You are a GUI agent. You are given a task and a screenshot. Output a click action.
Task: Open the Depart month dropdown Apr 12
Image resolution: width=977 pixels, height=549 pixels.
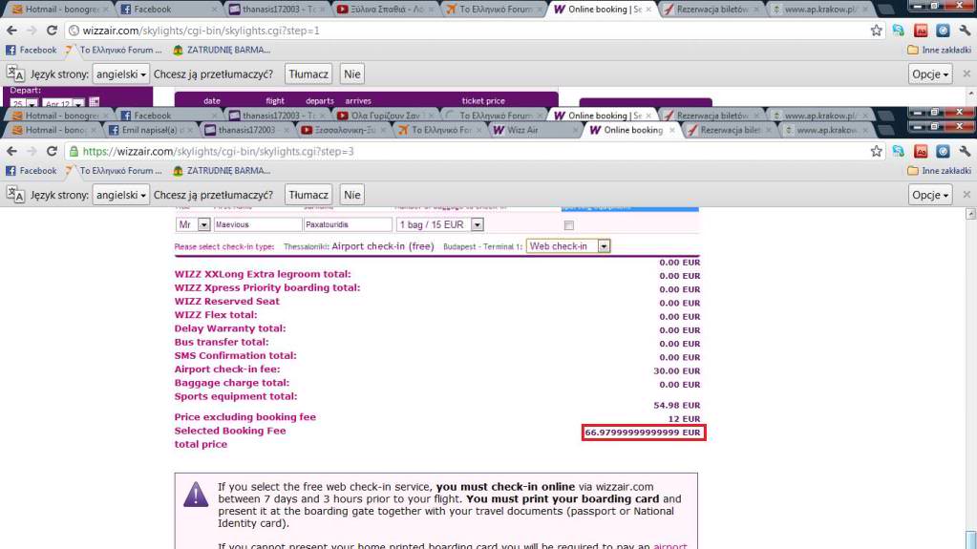pos(64,103)
